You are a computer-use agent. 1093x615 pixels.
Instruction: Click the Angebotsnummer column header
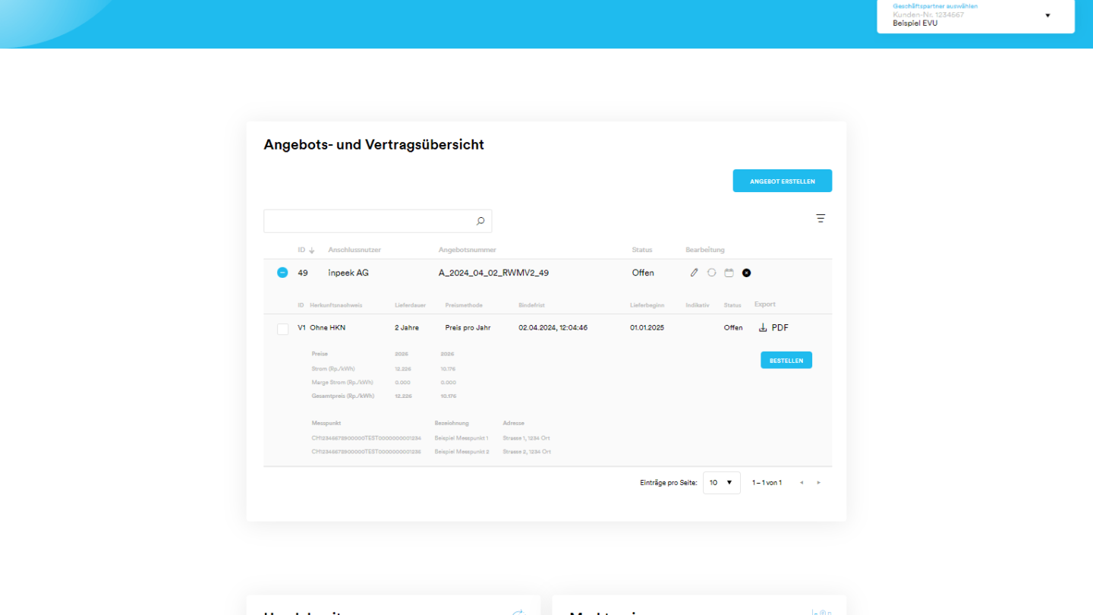tap(467, 250)
